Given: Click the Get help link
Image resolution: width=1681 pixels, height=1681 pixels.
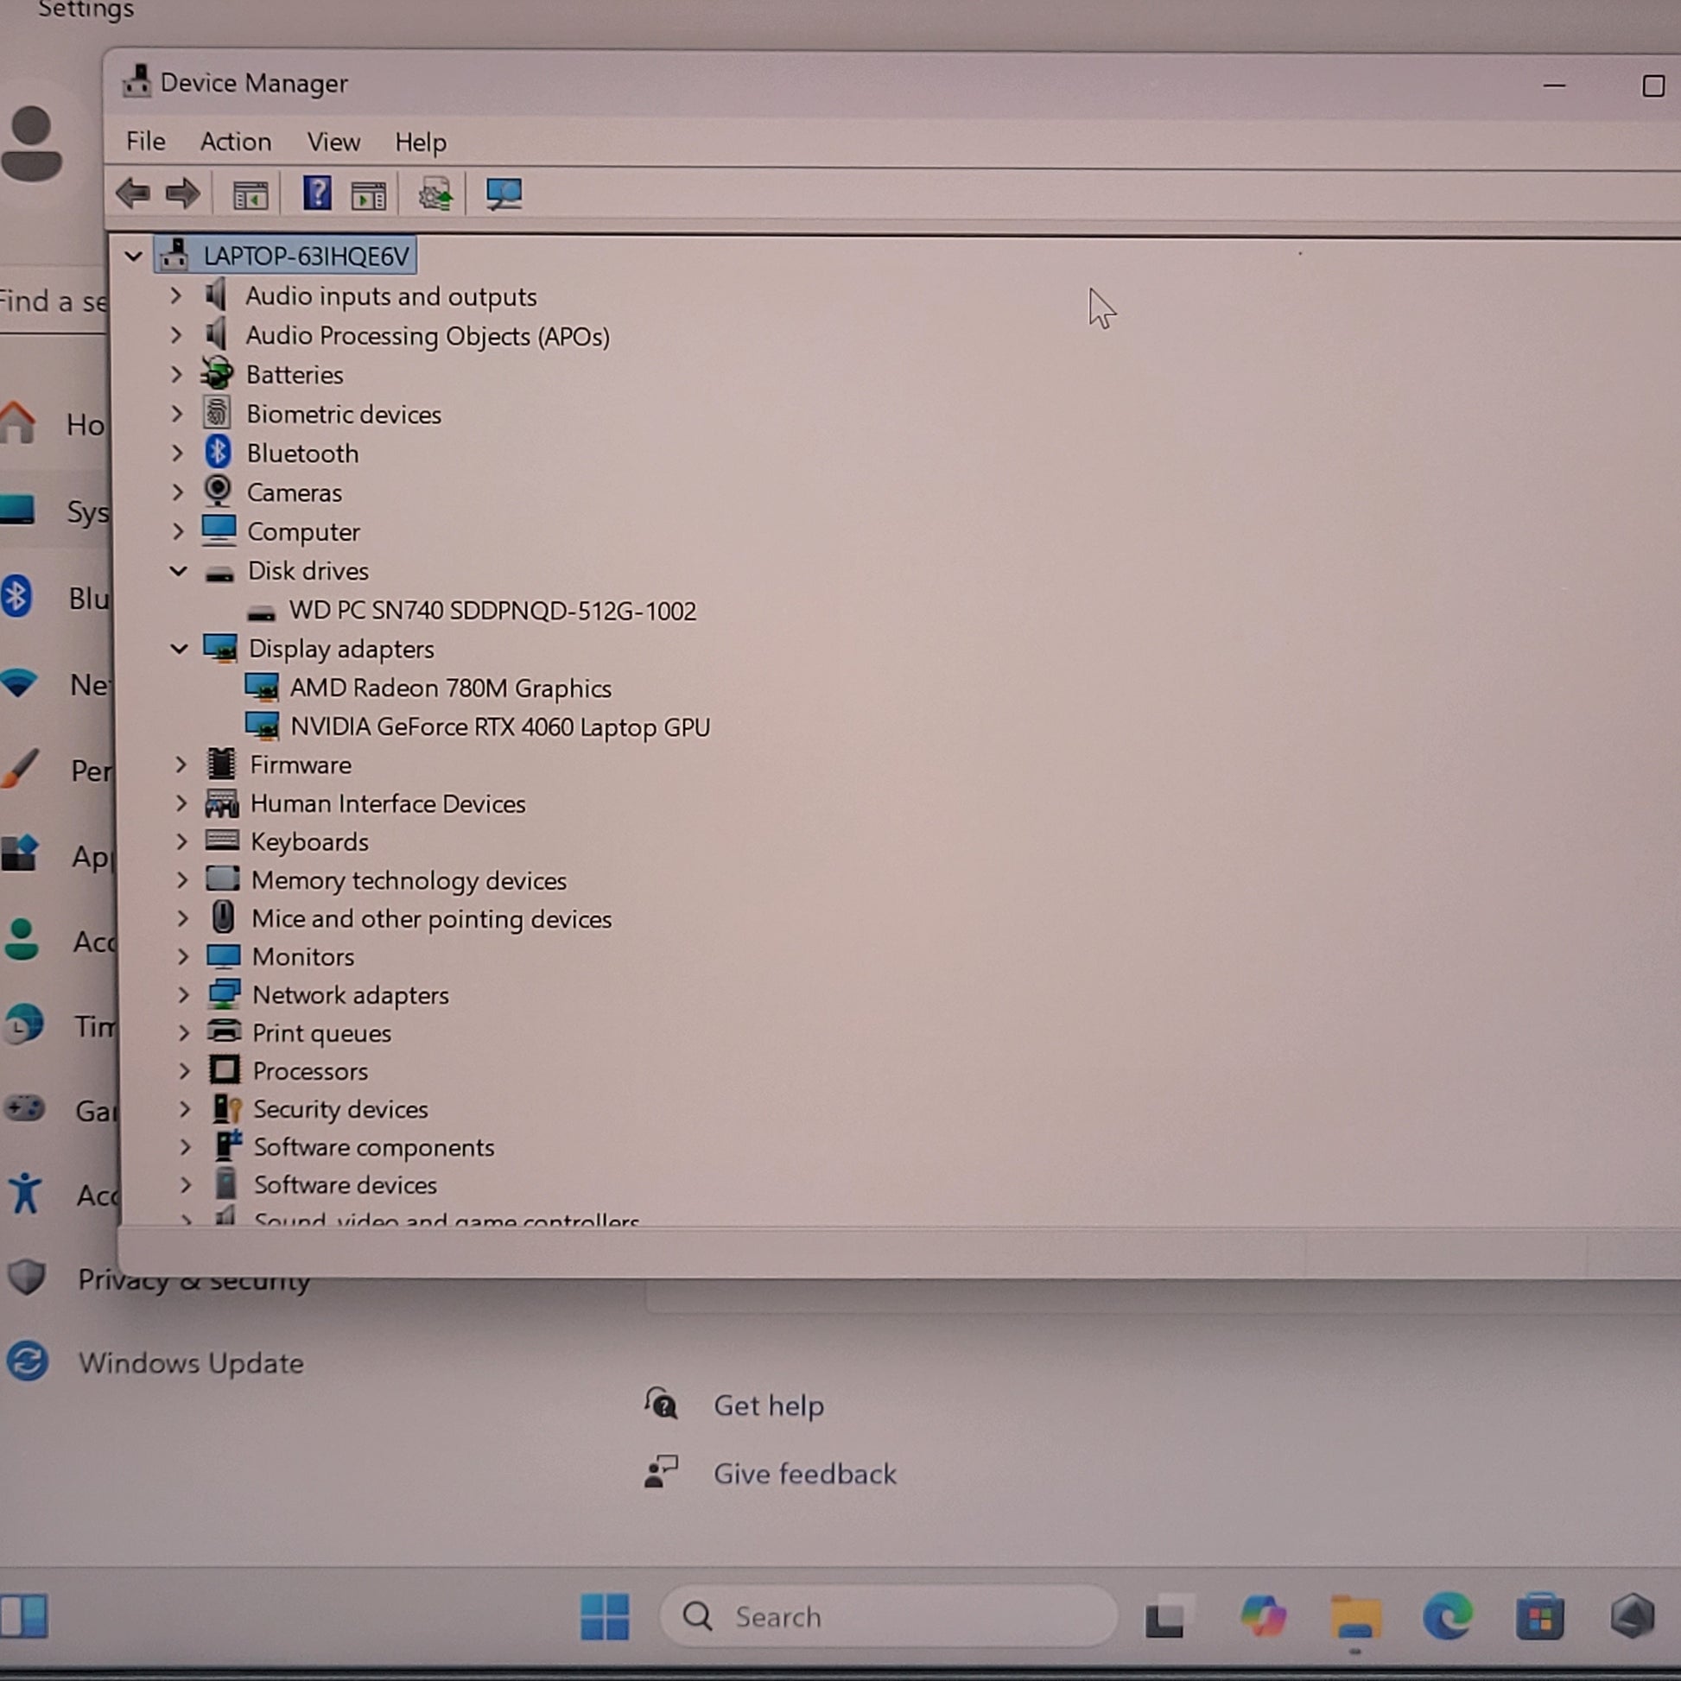Looking at the screenshot, I should tap(767, 1405).
